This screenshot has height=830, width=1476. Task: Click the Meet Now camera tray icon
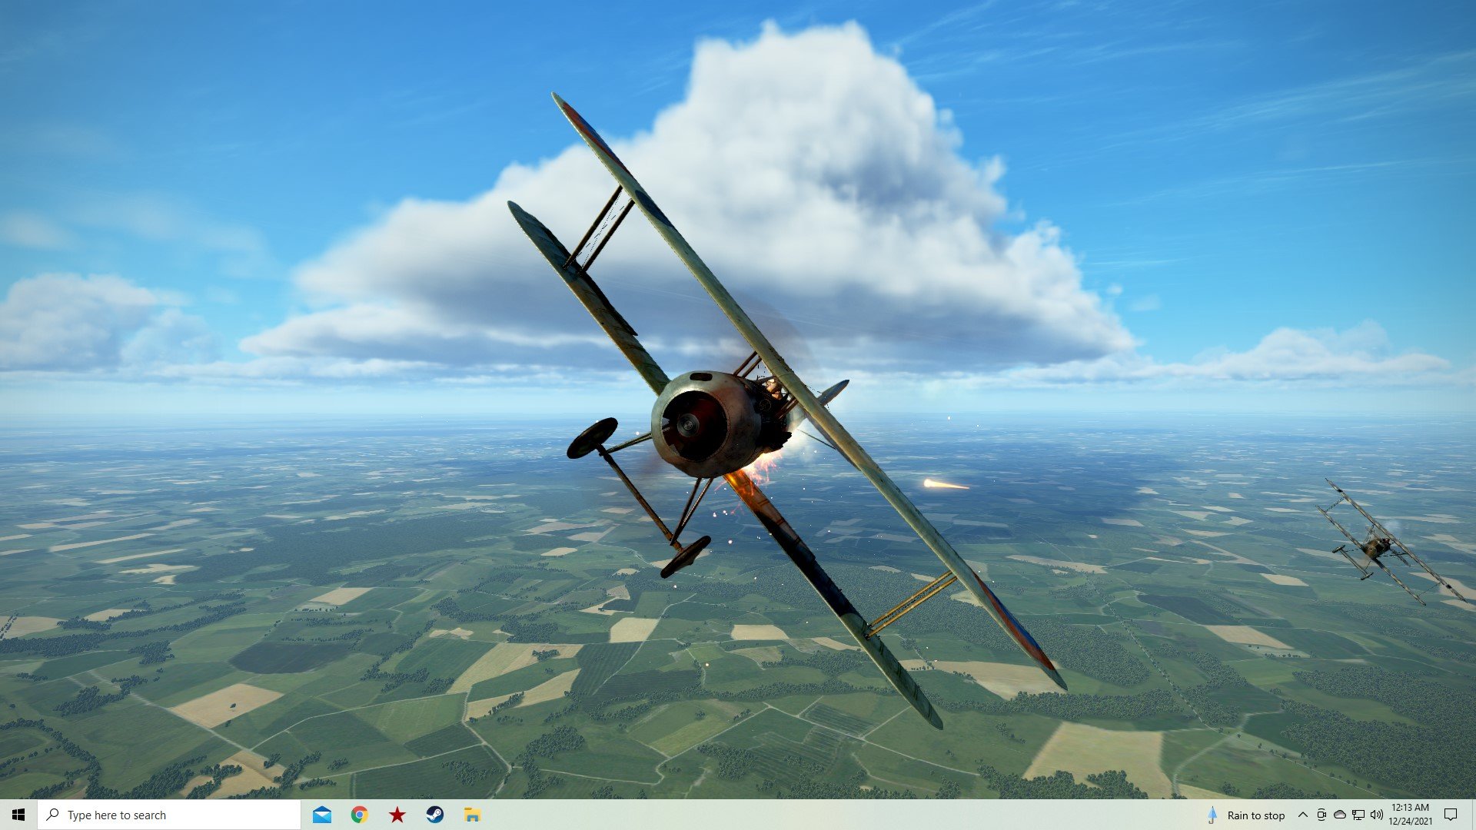[x=1321, y=815]
